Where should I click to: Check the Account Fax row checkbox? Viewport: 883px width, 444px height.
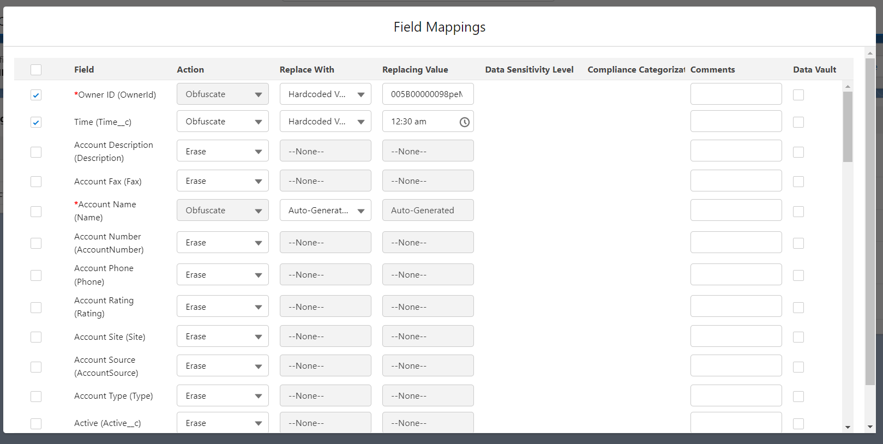click(36, 182)
